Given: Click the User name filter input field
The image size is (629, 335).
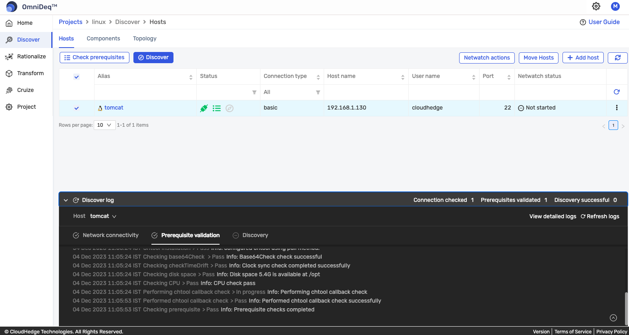Looking at the screenshot, I should [444, 92].
